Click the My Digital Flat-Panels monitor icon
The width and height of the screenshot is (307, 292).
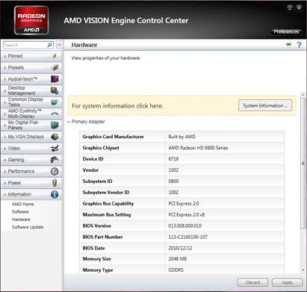[55, 125]
